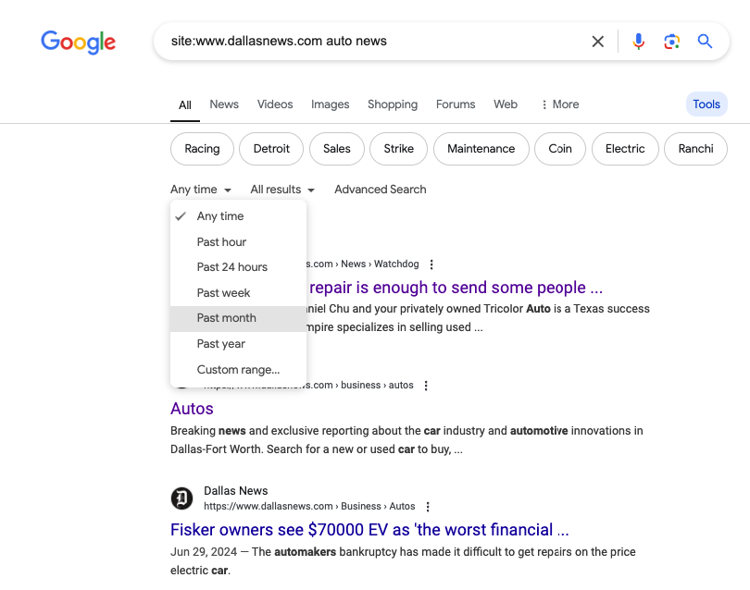
Task: Open options menu for Watchdog result
Action: click(431, 264)
